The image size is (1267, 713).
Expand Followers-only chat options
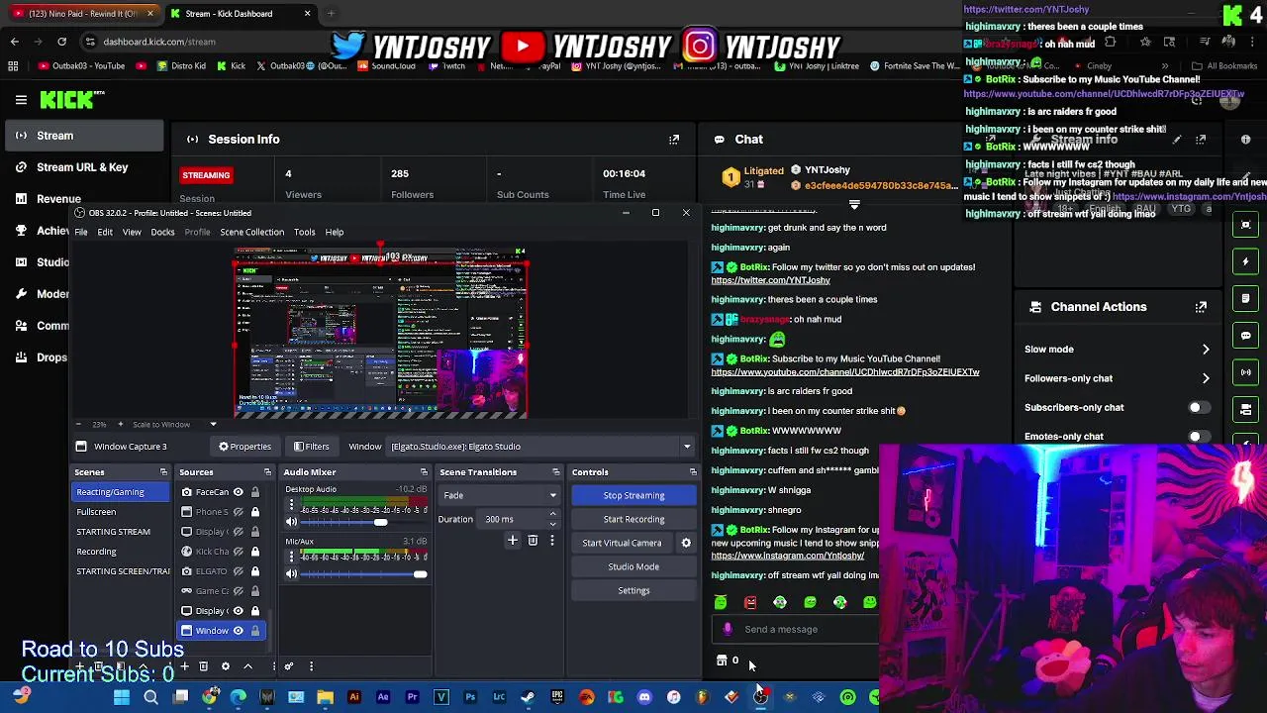coord(1206,378)
